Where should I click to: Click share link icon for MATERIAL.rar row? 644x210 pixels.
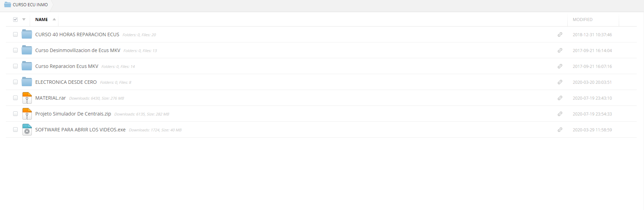(560, 98)
